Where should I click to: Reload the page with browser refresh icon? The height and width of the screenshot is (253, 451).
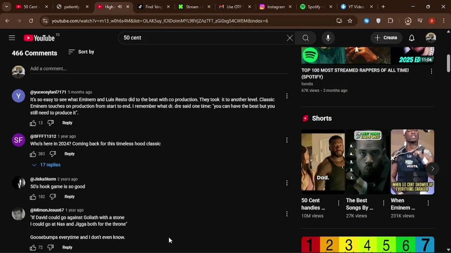[x=31, y=21]
